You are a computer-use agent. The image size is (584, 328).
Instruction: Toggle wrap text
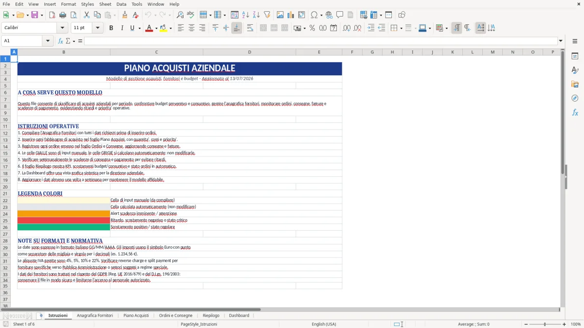250,28
